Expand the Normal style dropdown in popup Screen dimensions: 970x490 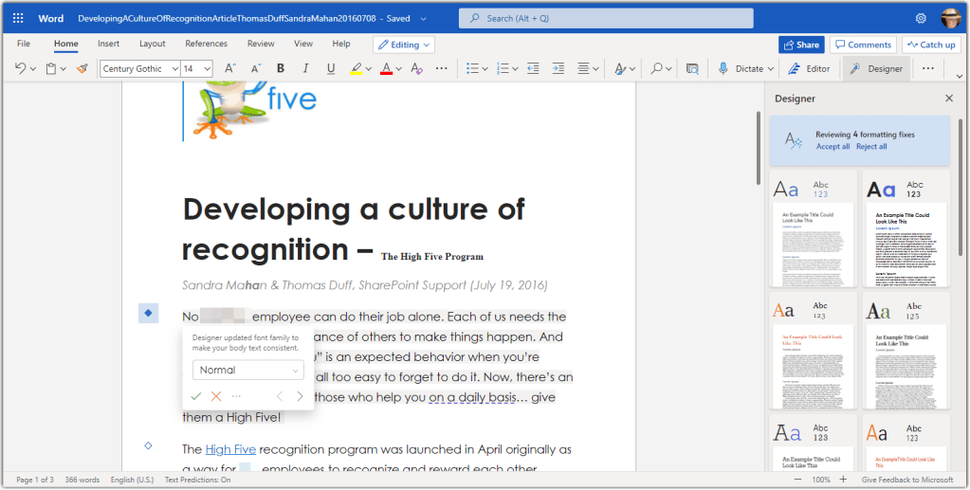click(x=247, y=370)
